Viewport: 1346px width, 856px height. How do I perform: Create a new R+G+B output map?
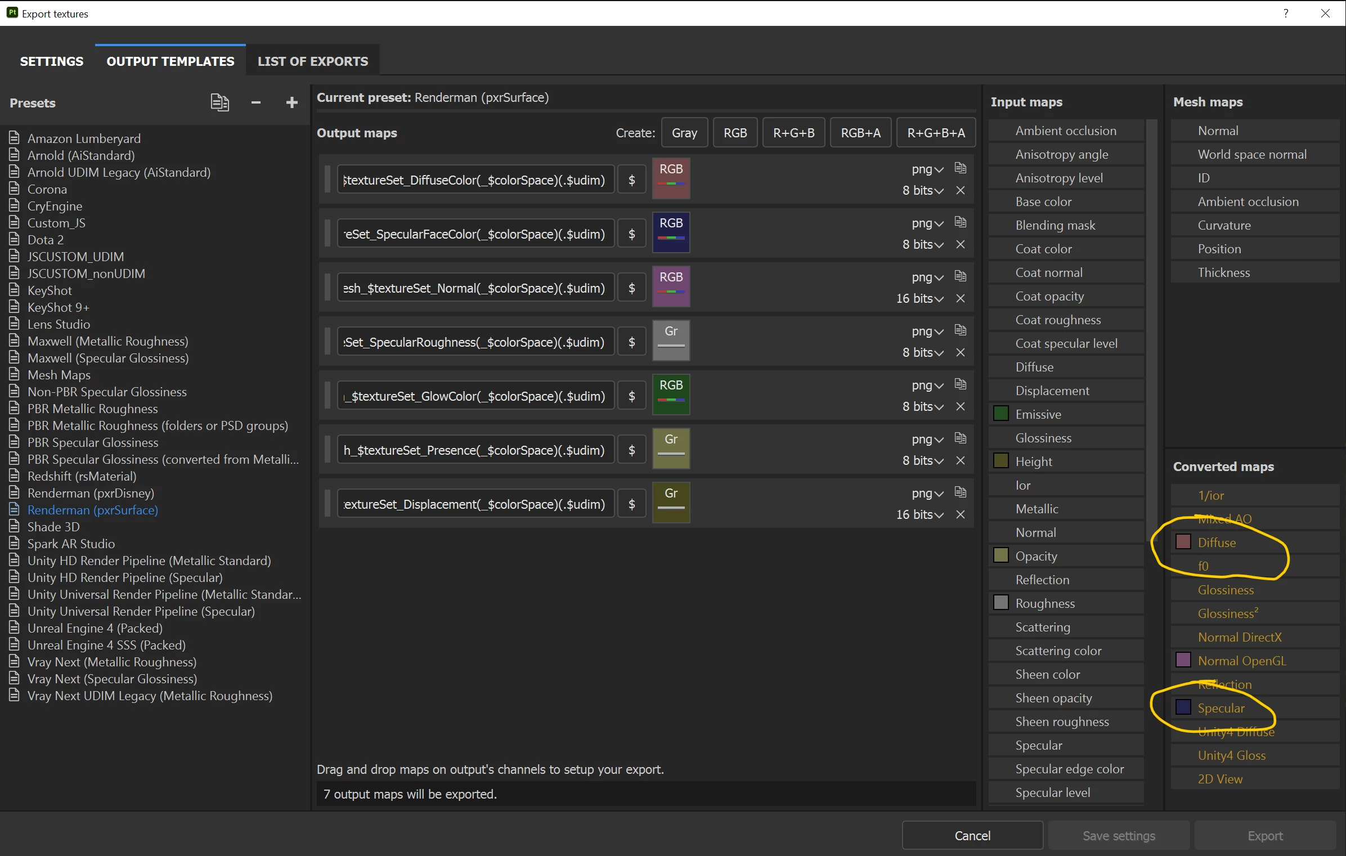point(793,133)
